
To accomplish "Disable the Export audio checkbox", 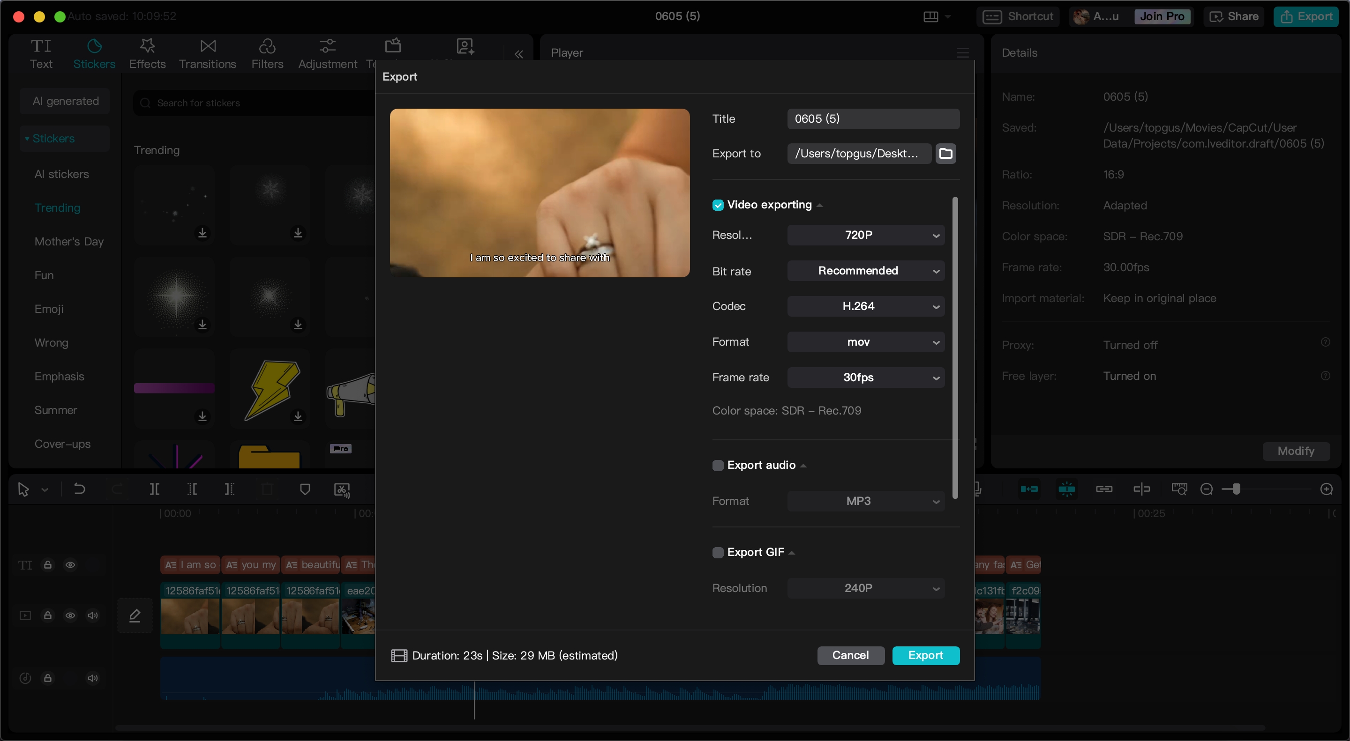I will pos(718,466).
